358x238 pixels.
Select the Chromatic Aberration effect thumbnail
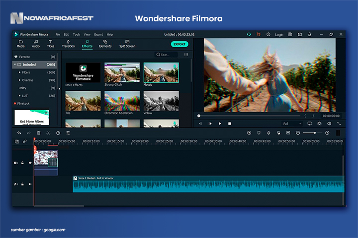[122, 101]
